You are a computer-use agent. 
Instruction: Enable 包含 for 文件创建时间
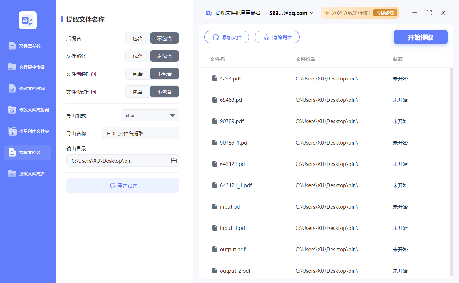pos(137,74)
